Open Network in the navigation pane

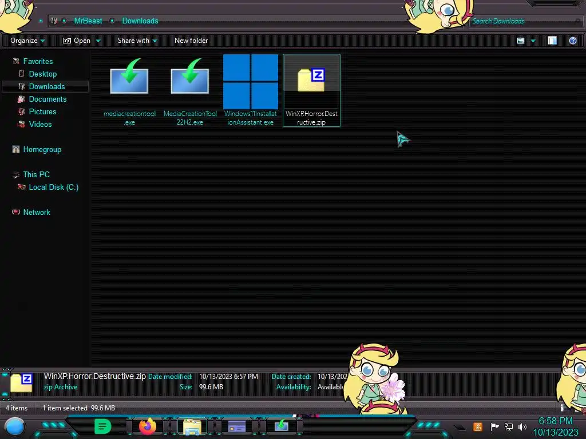click(37, 213)
